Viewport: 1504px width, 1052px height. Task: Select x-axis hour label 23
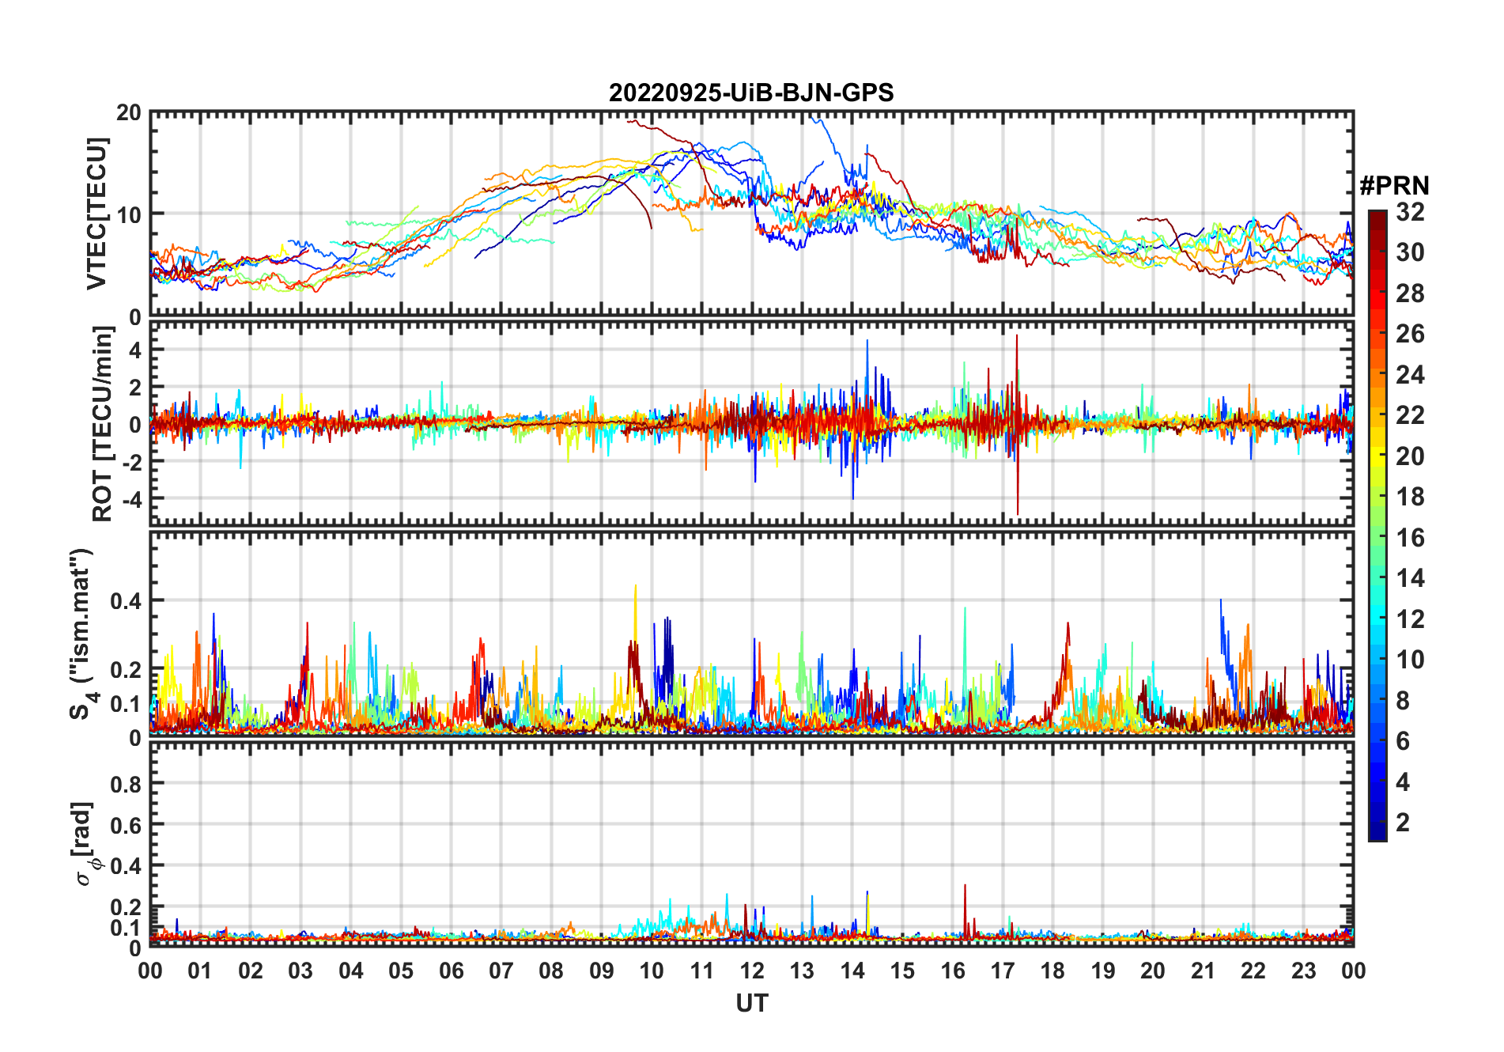tap(1303, 971)
